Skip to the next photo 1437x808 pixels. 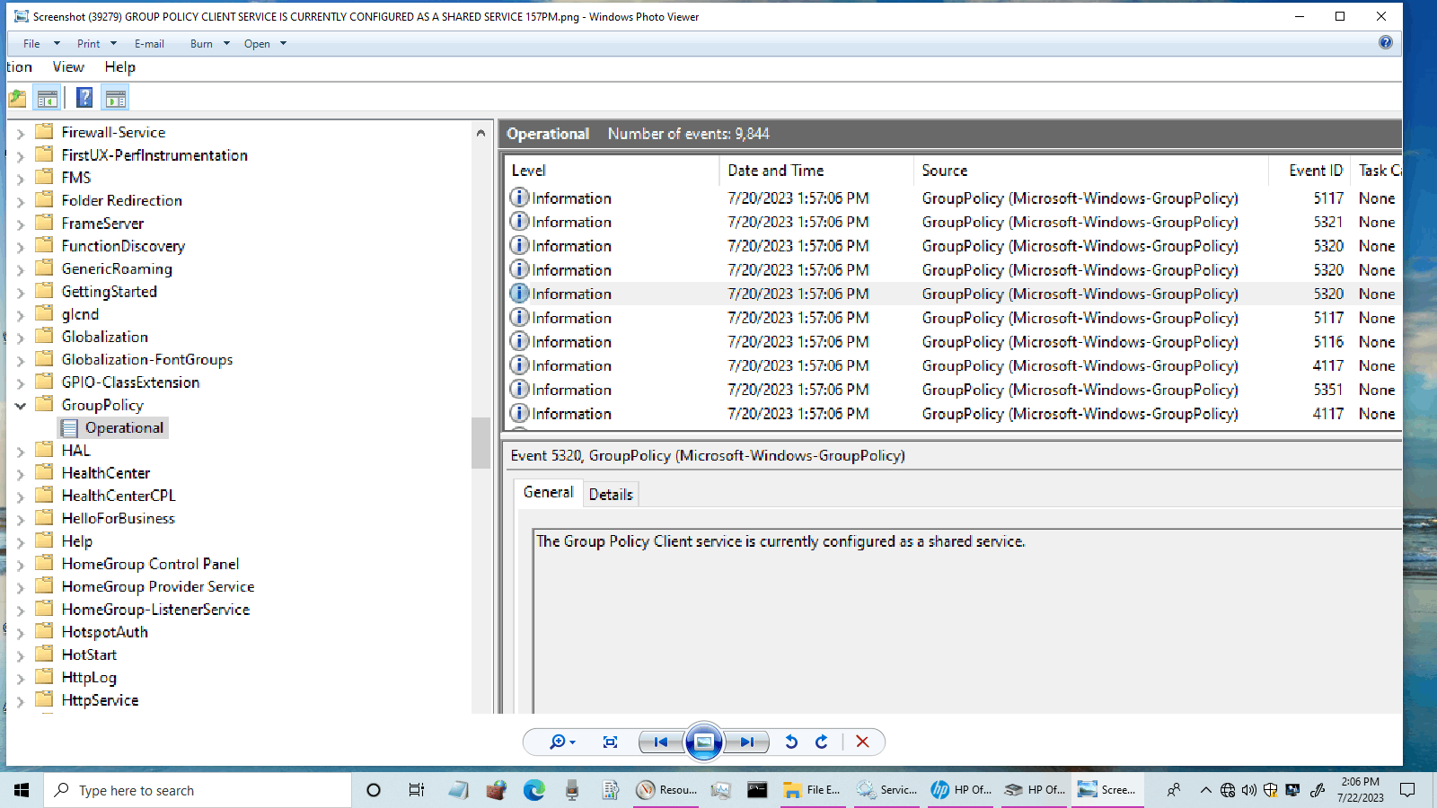747,742
